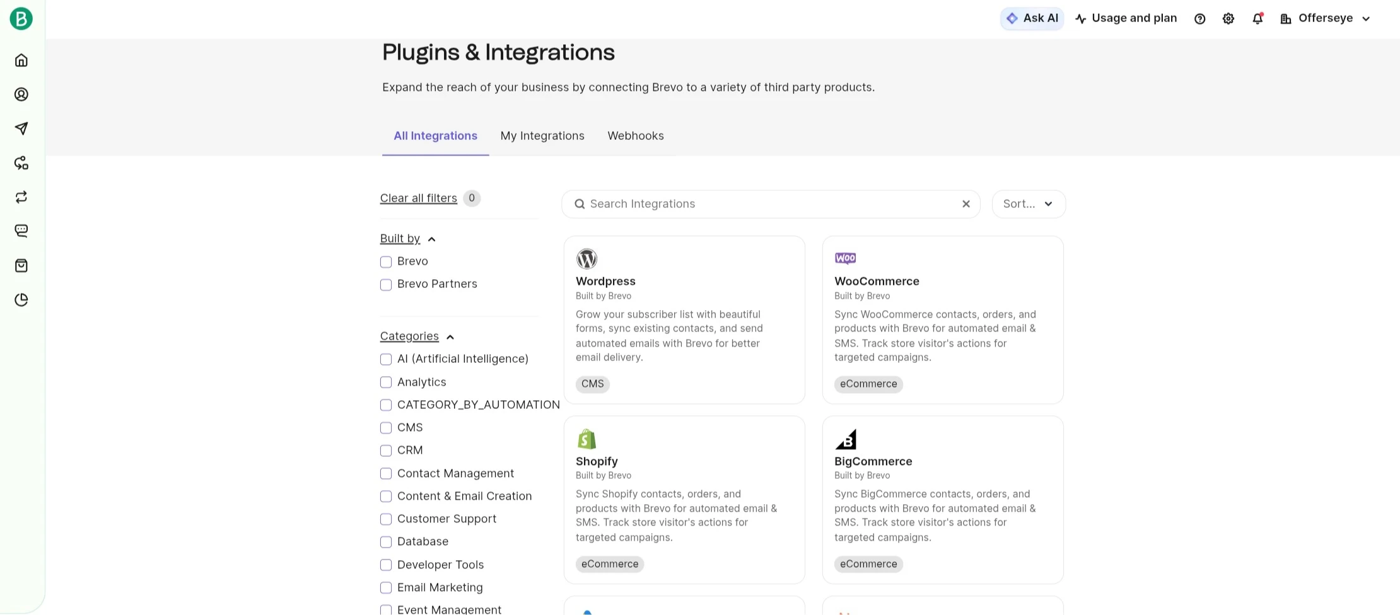Click the Brevo logo in the sidebar
Image resolution: width=1400 pixels, height=615 pixels.
21,18
